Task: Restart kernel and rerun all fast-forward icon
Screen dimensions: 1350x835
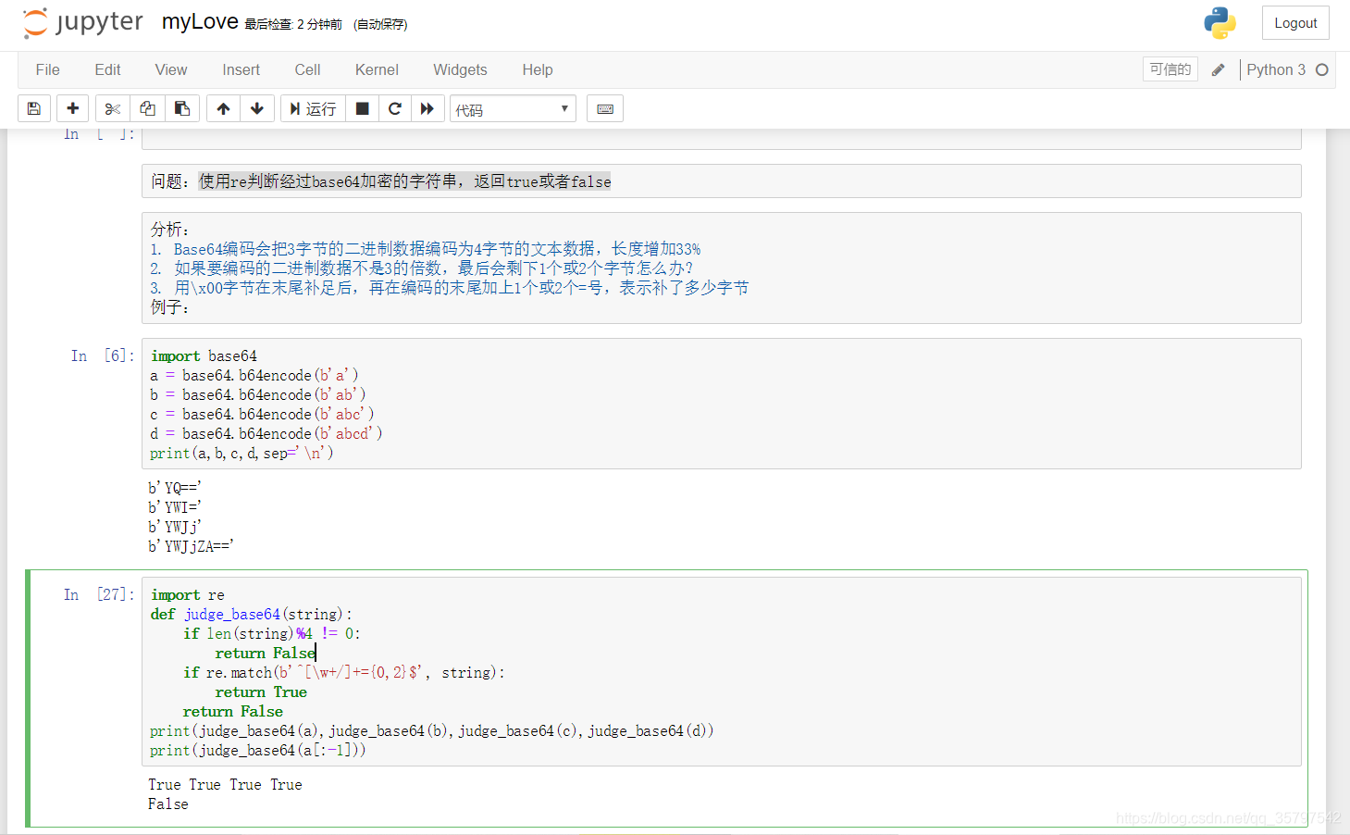Action: click(x=427, y=108)
